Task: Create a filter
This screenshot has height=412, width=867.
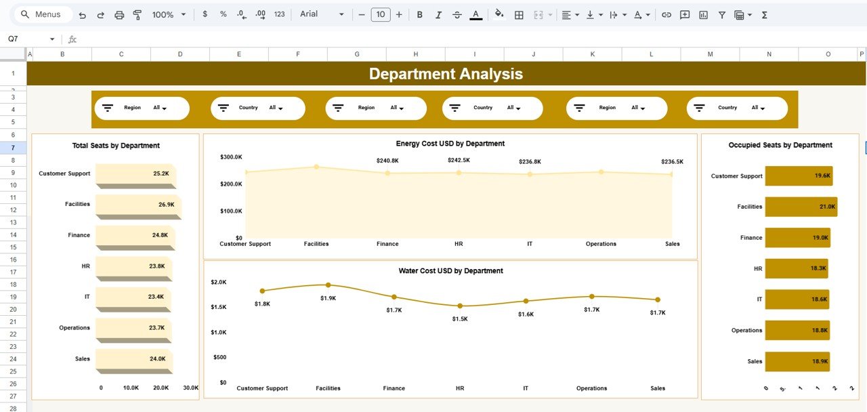Action: [x=721, y=14]
